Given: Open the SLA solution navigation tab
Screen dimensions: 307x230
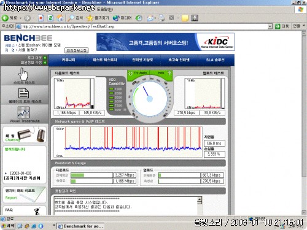Looking at the screenshot, I should [x=215, y=59].
